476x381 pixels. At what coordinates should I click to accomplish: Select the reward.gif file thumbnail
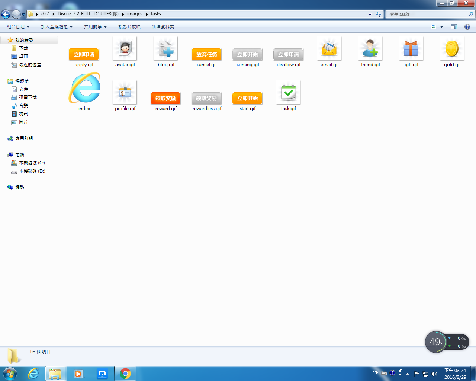click(166, 98)
